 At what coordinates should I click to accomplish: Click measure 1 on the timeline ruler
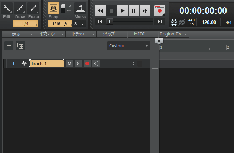(161, 47)
